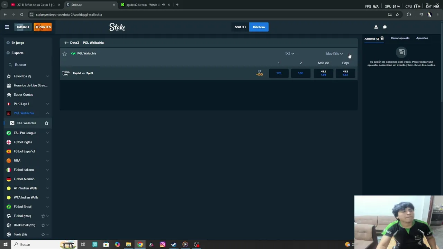Click the NBA basketball icon
The height and width of the screenshot is (249, 443).
(x=9, y=160)
